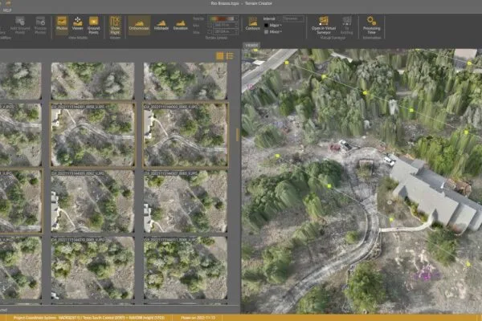The height and width of the screenshot is (321, 482).
Task: Click the photo panel vertical scrollbar handle
Action: tap(237, 135)
